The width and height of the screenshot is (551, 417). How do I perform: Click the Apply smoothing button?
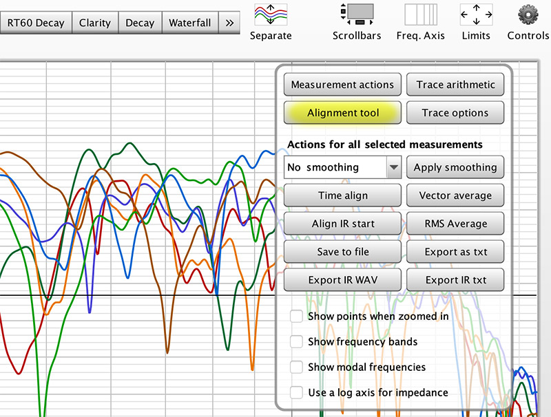click(x=455, y=167)
